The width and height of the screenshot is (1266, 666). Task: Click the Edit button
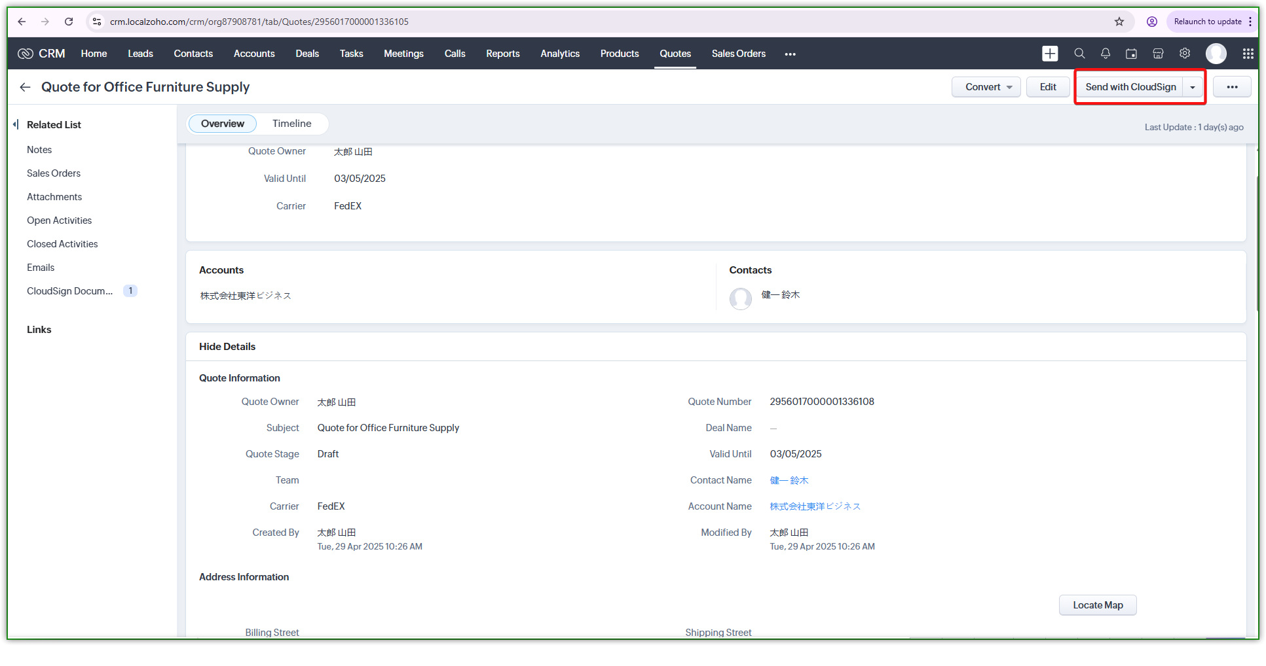(x=1048, y=87)
